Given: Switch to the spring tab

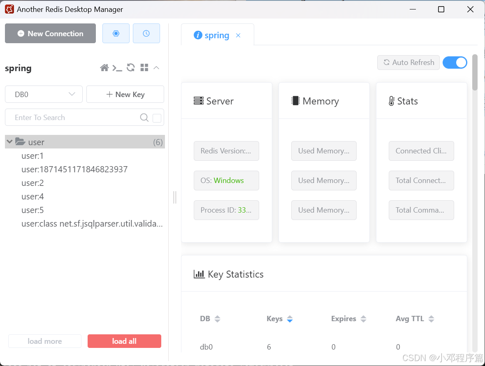Looking at the screenshot, I should tap(217, 35).
